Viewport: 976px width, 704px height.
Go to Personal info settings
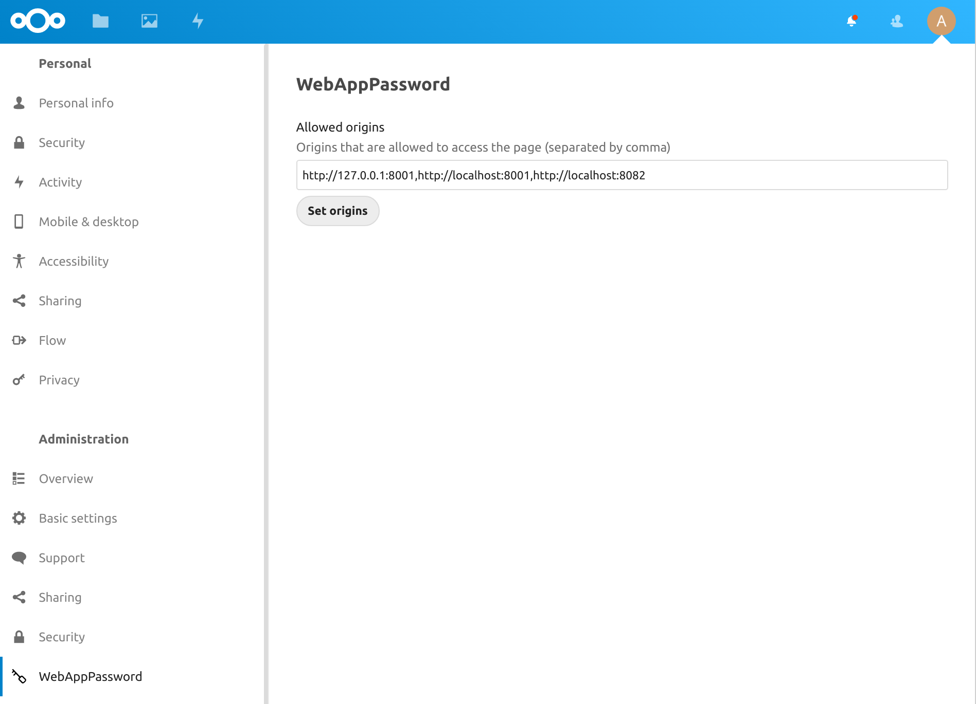[x=76, y=103]
